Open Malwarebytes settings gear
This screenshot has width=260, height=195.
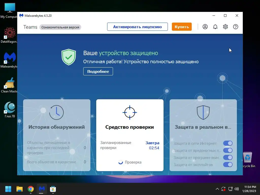225,27
